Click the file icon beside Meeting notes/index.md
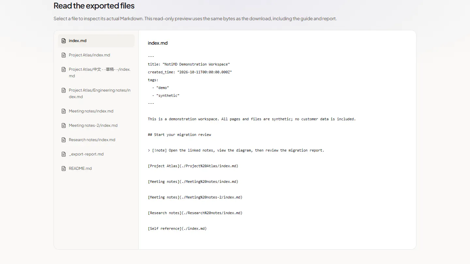Screen dimensions: 470x264 [x=64, y=111]
